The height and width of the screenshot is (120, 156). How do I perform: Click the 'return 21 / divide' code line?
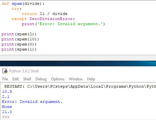(45, 14)
